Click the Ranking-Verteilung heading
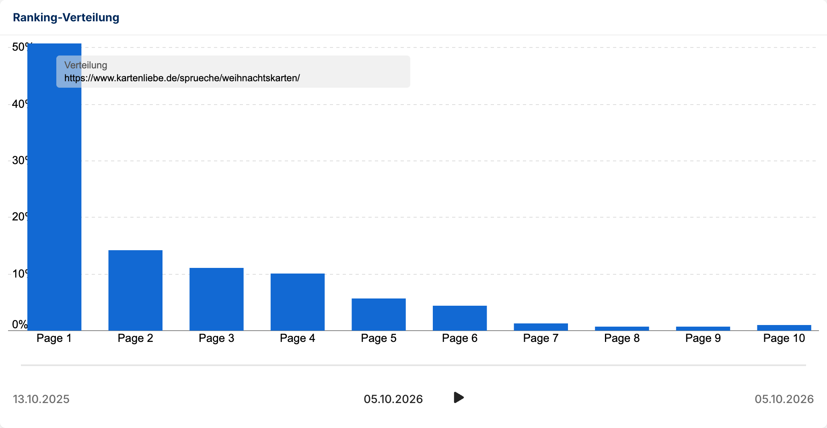Image resolution: width=827 pixels, height=428 pixels. (66, 17)
